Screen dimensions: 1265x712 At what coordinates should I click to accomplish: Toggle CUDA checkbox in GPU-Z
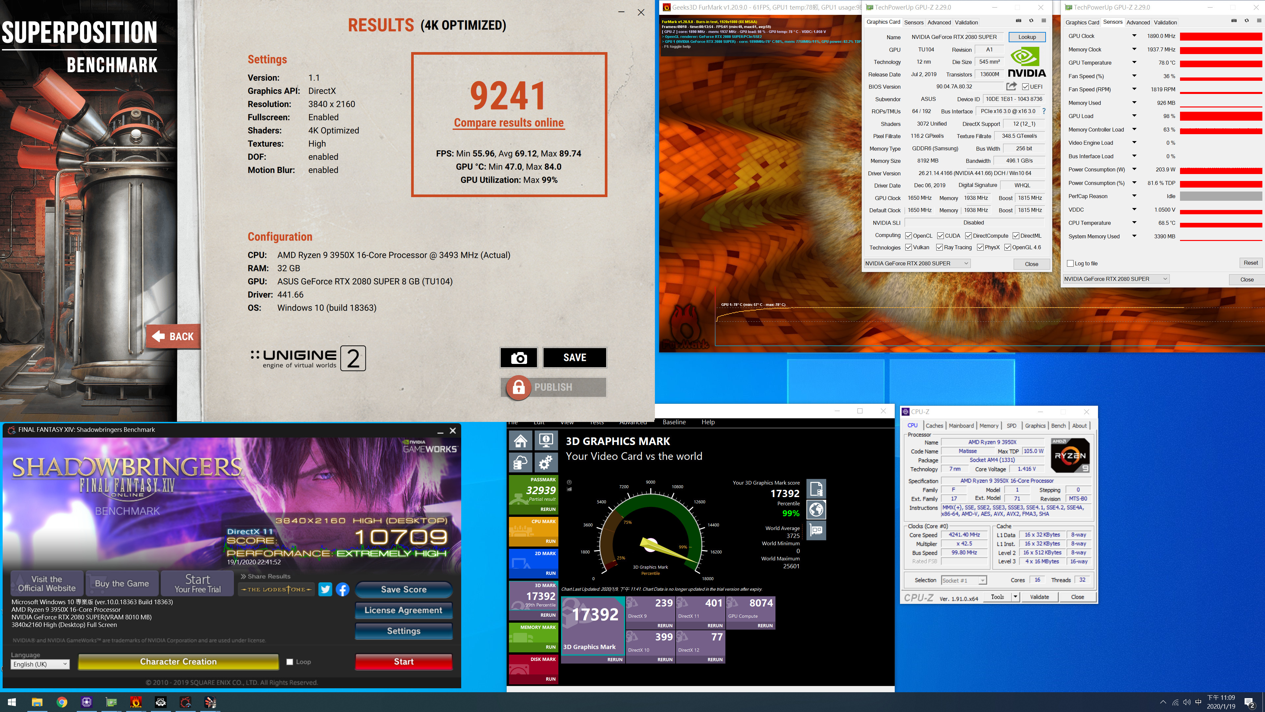click(x=941, y=235)
